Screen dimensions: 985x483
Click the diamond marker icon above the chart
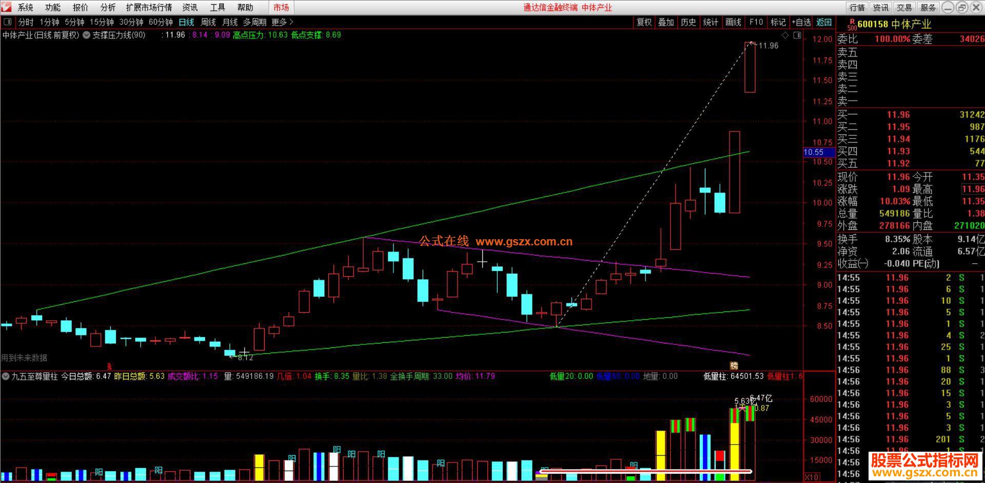tap(785, 35)
